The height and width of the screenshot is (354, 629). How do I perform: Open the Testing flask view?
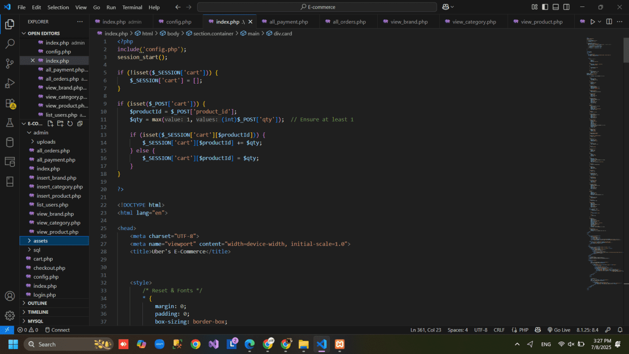9,122
